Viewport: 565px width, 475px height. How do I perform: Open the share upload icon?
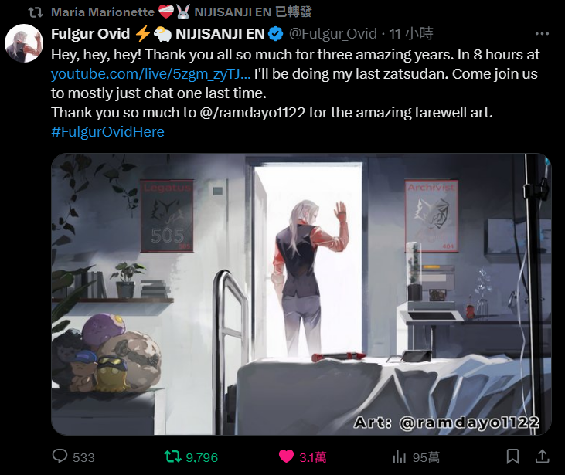coord(542,456)
